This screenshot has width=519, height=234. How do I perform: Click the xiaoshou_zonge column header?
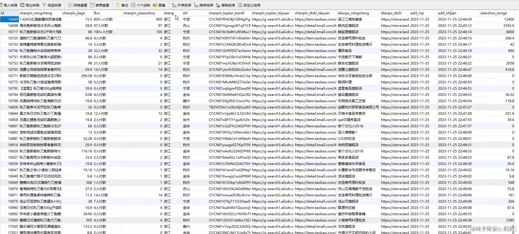click(497, 13)
